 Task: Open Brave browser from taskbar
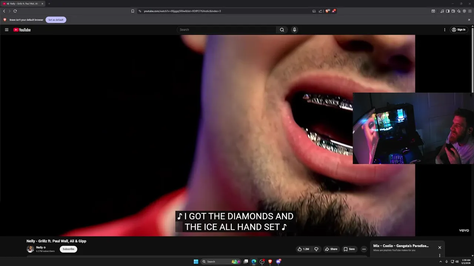tap(270, 262)
